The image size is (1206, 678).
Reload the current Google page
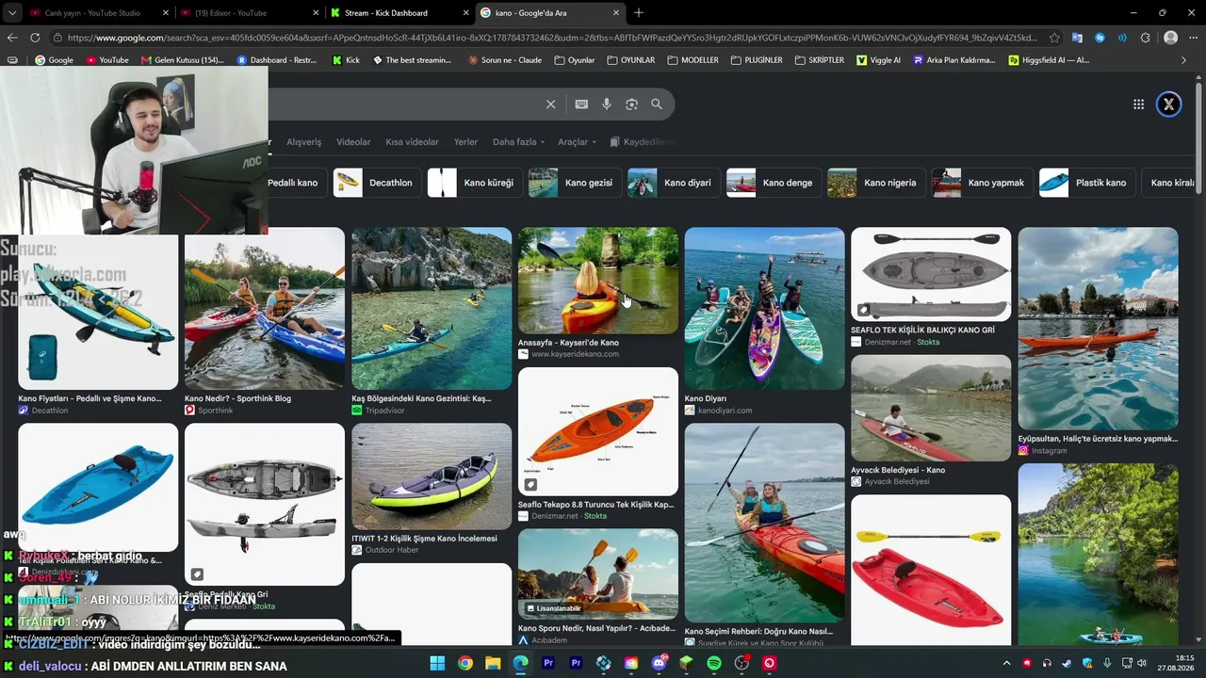click(35, 38)
